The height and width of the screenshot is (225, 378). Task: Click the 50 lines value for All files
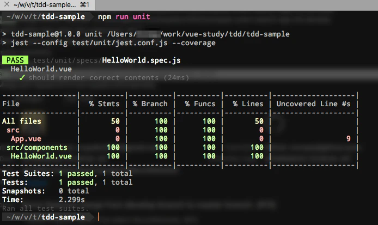(x=259, y=121)
